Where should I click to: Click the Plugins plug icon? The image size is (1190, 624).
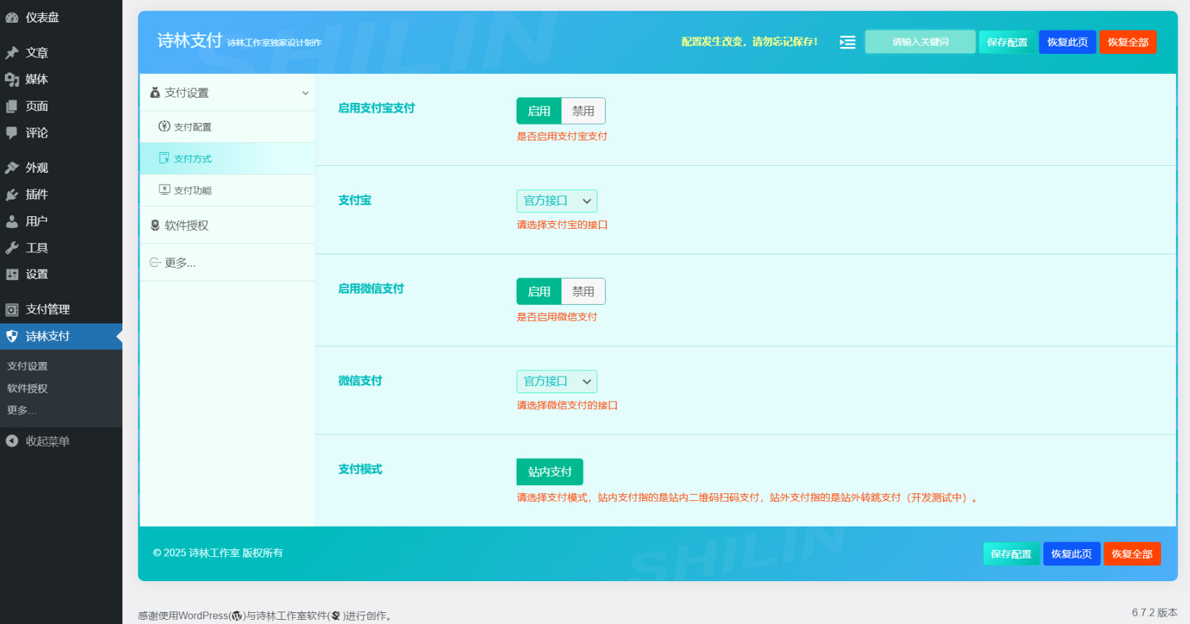coord(12,195)
